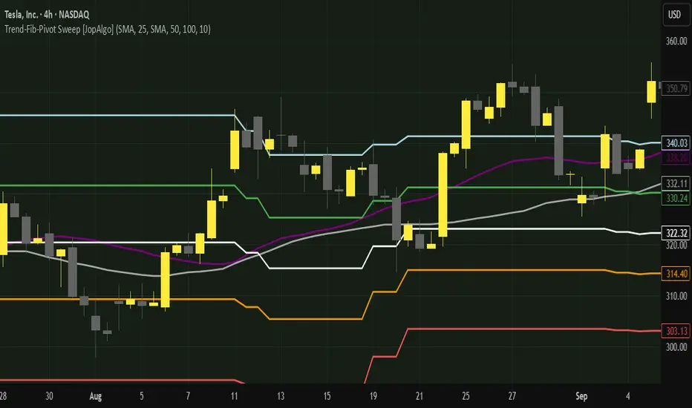Click the 332.11 gray SMA price label
692x408 pixels.
[676, 183]
